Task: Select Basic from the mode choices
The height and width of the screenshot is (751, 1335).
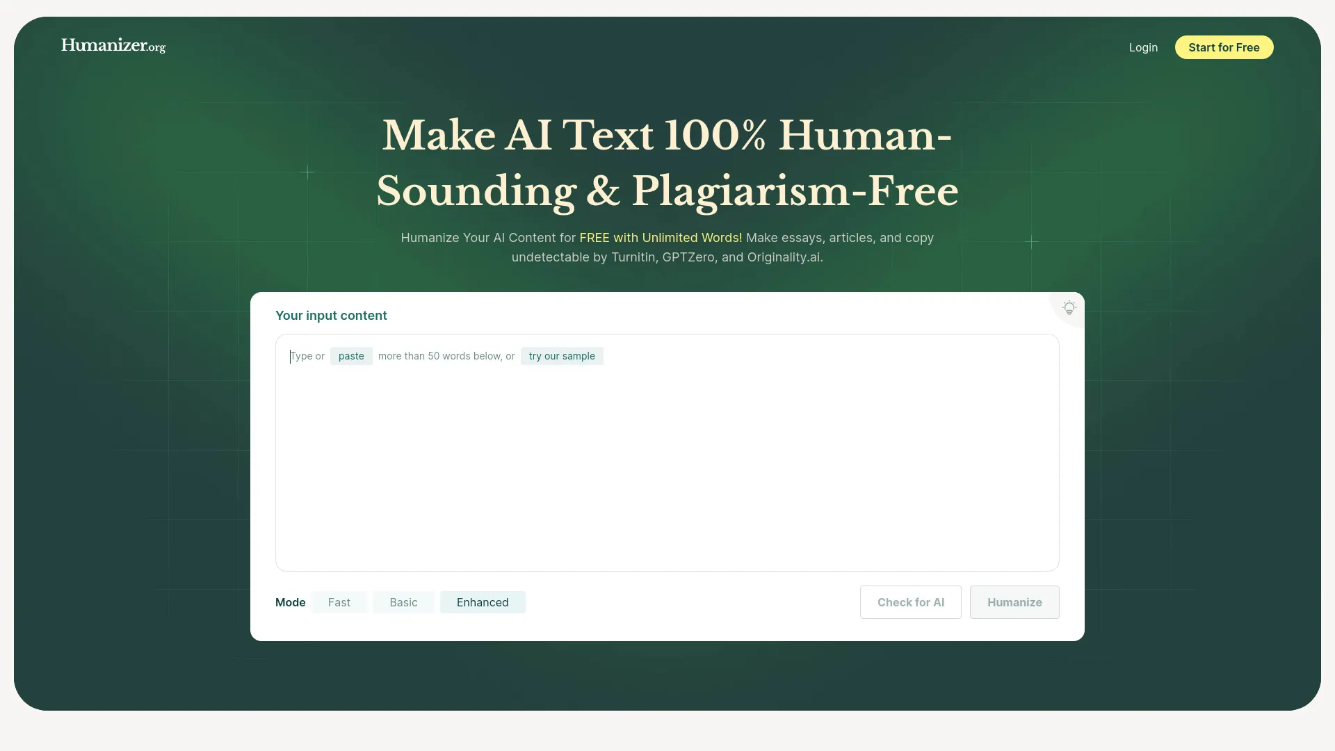Action: pyautogui.click(x=403, y=602)
